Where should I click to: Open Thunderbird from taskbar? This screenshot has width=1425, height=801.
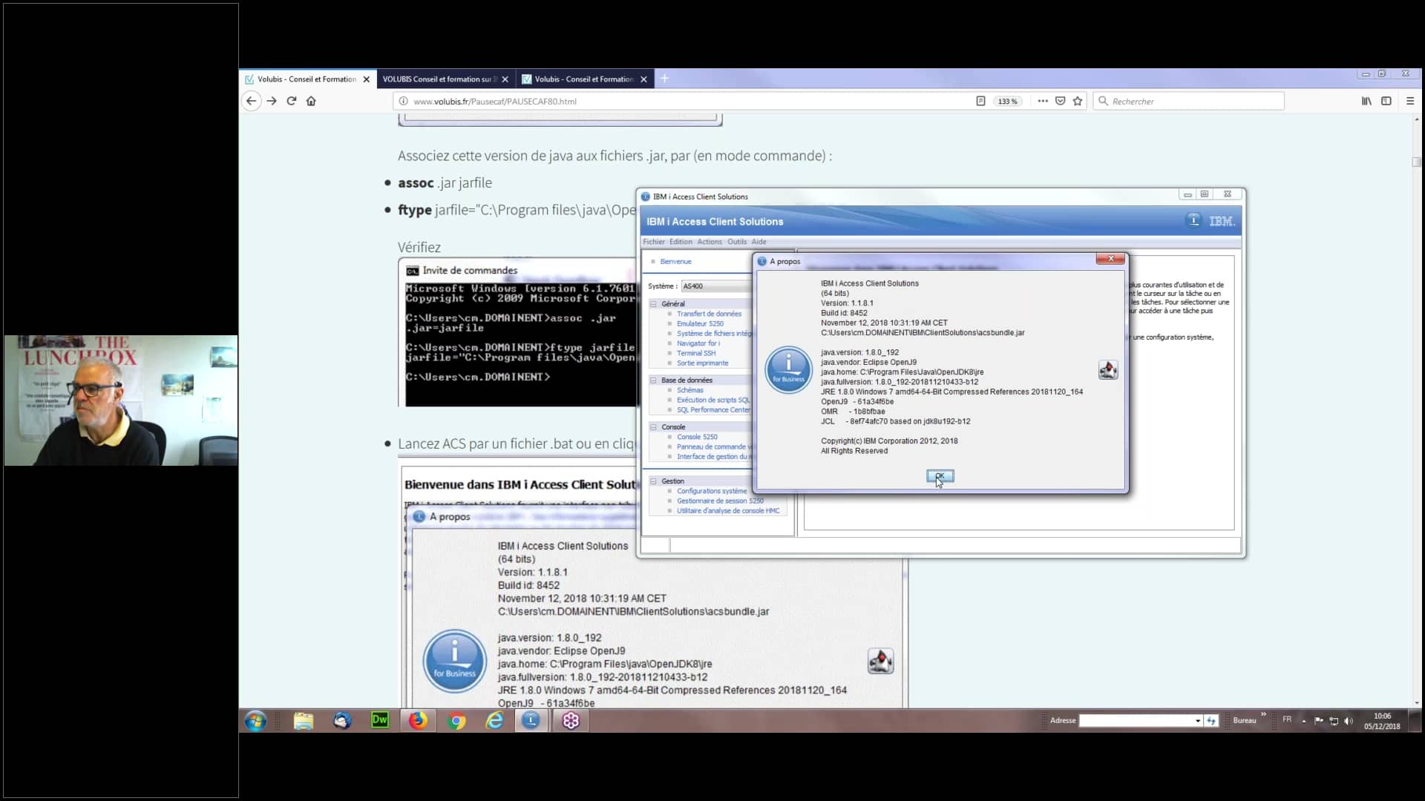(x=342, y=720)
